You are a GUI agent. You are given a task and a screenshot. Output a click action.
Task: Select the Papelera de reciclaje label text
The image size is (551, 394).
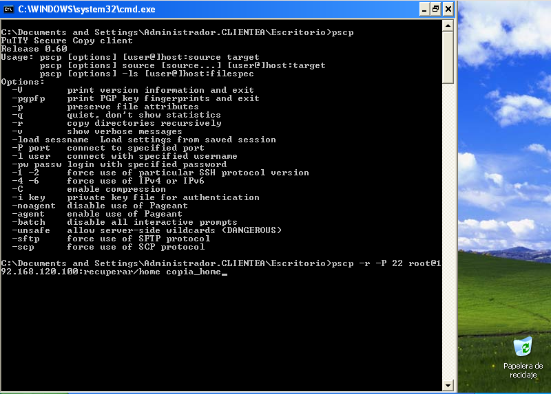[523, 370]
